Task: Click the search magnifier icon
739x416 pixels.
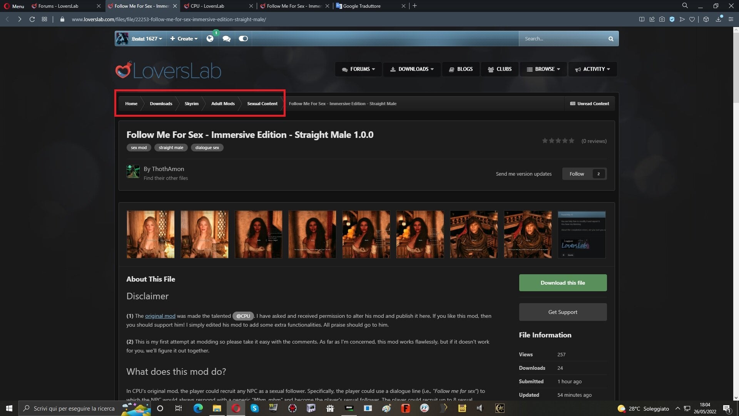Action: [611, 39]
